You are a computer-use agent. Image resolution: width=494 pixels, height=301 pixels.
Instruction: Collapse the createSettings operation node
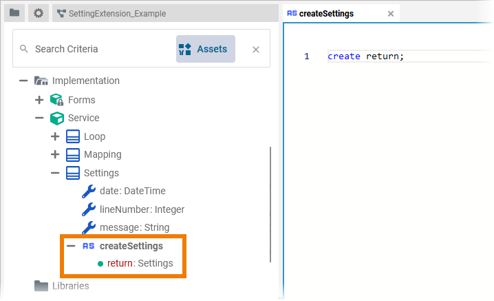click(71, 246)
